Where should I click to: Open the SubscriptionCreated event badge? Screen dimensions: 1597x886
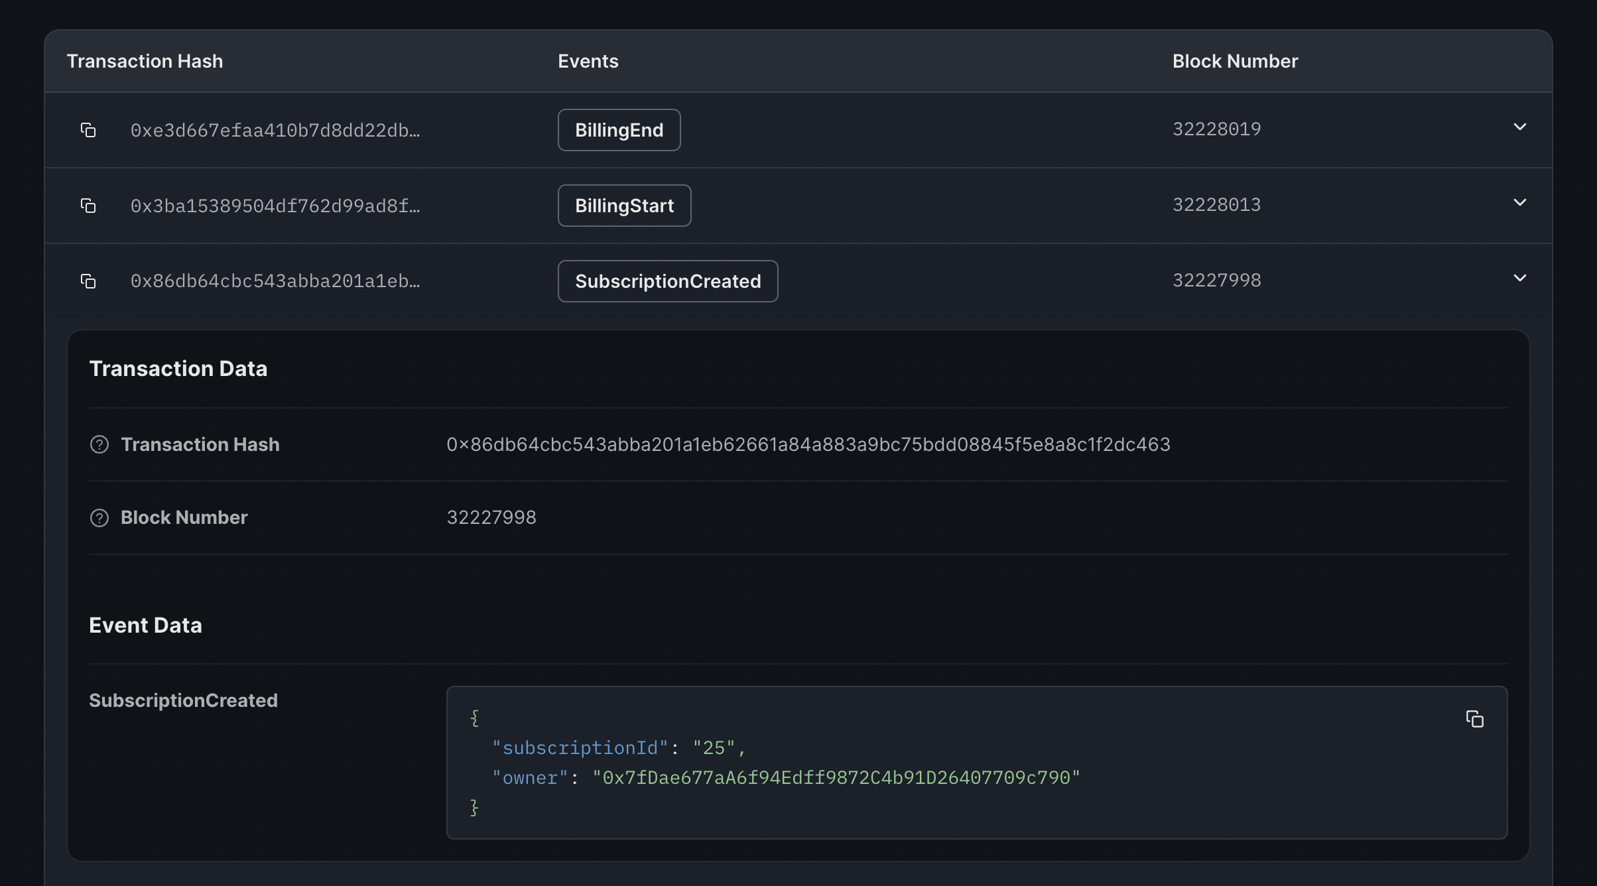667,281
